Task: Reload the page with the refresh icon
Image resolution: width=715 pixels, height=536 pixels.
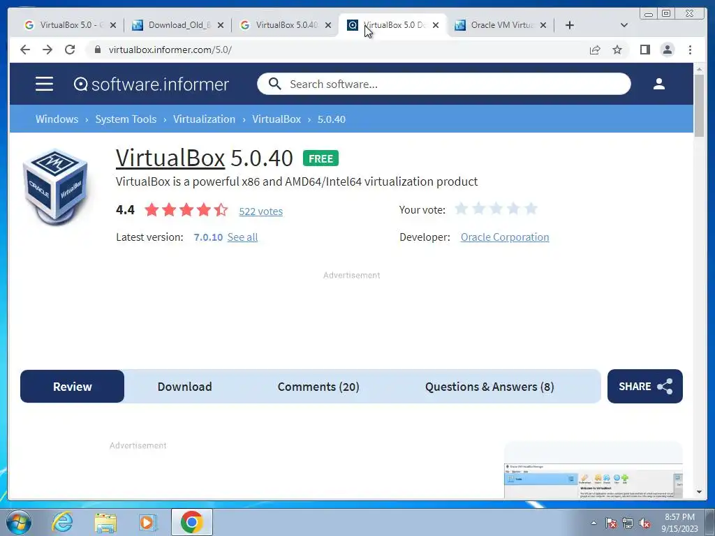Action: click(70, 50)
